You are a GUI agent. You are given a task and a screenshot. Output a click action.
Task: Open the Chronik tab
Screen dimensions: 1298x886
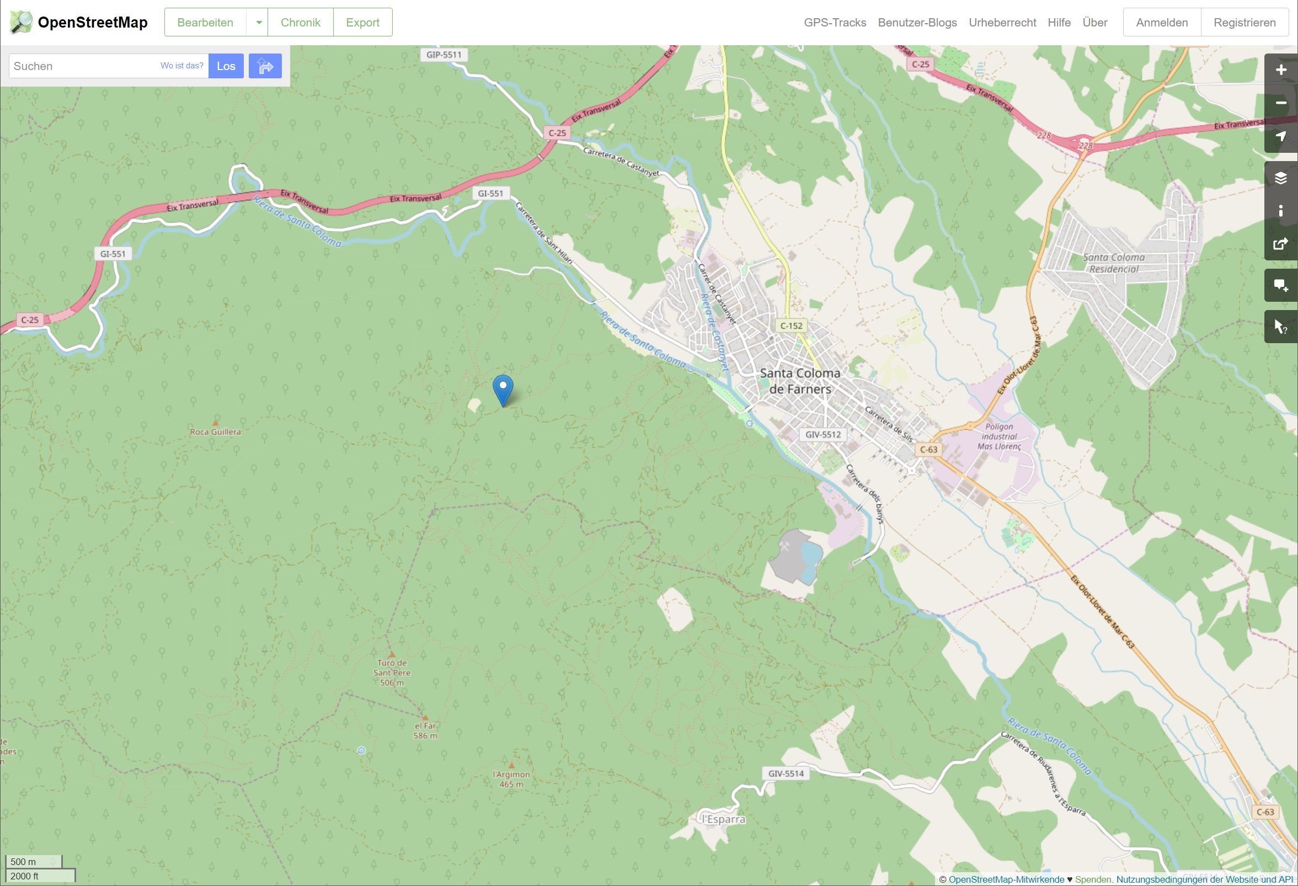301,23
